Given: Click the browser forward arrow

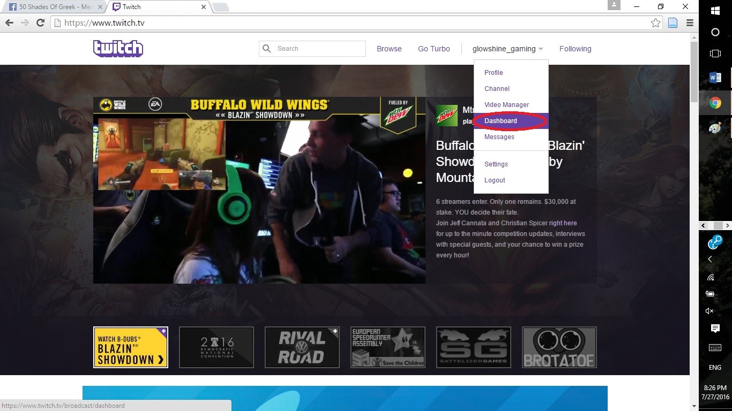Looking at the screenshot, I should coord(25,23).
